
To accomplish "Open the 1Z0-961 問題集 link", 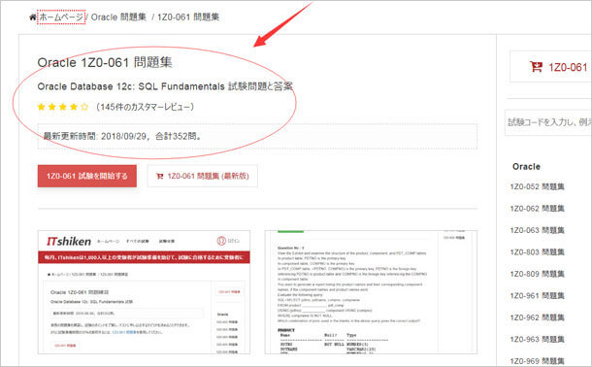I will (537, 295).
